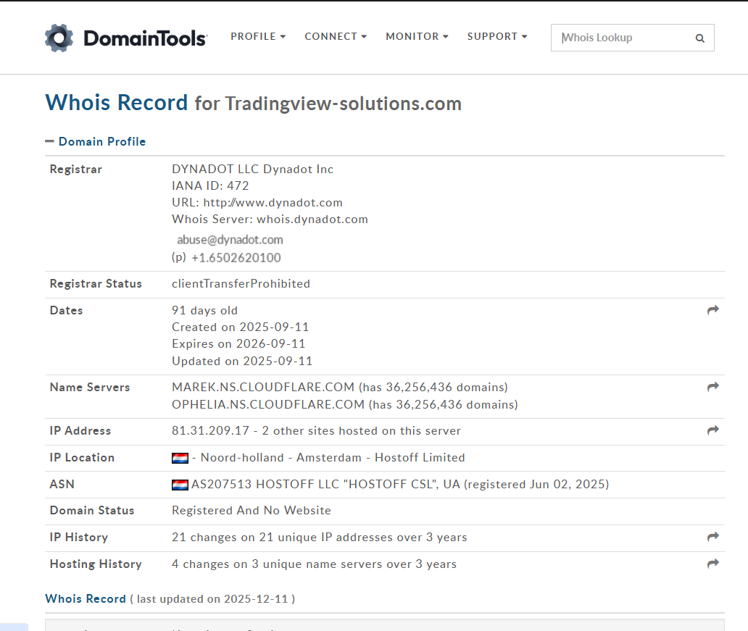Click 'IANA ID: 472' text
This screenshot has width=748, height=631.
pos(210,185)
